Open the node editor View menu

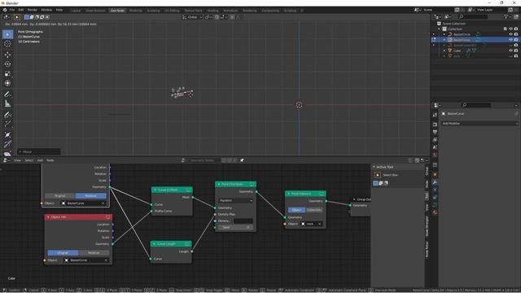tap(17, 160)
